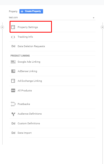This screenshot has width=104, height=164.
Task: Click the Custom Definitions Dd icon
Action: pyautogui.click(x=13, y=124)
